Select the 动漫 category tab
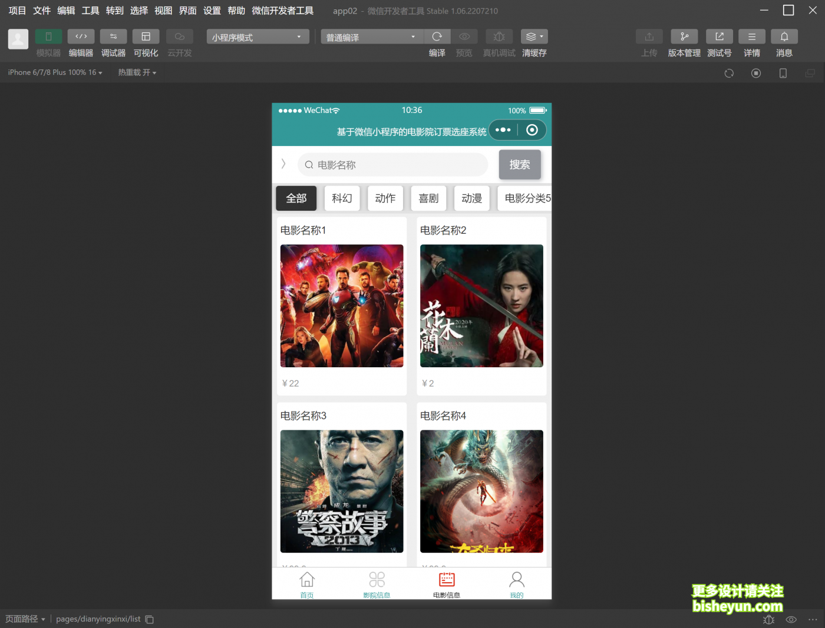 tap(471, 198)
